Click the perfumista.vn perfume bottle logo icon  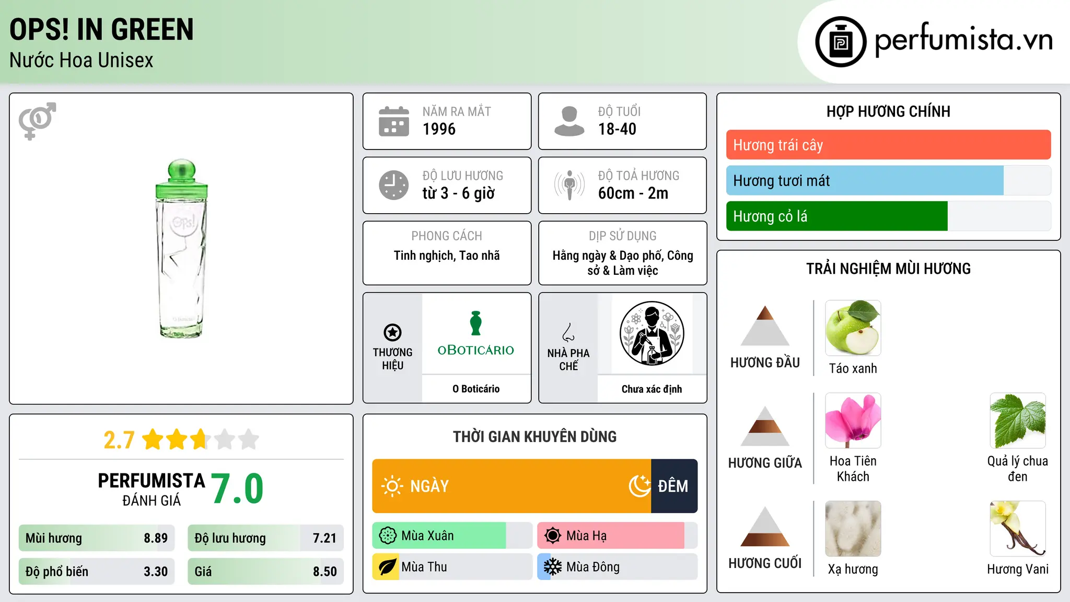841,41
